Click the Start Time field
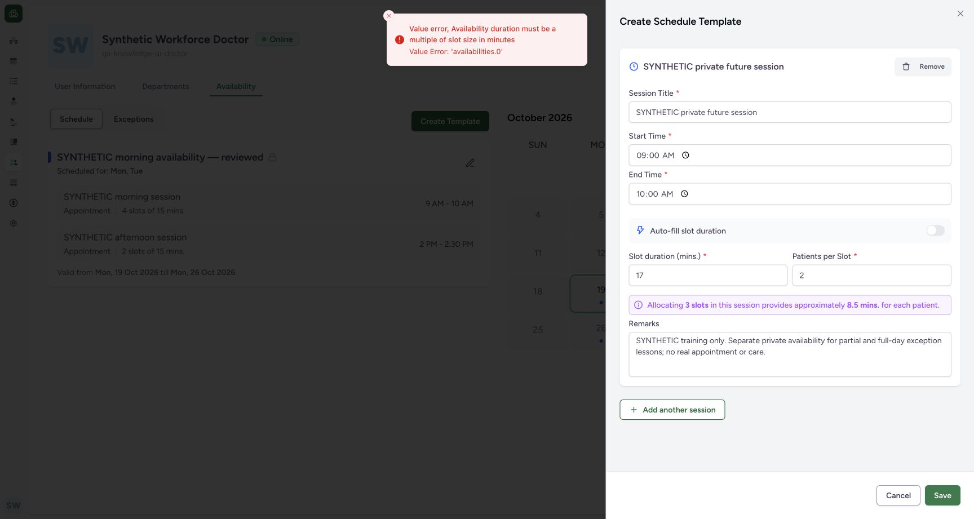 790,155
